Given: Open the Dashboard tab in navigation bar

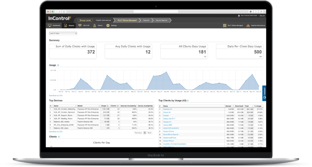Looking at the screenshot, I should [54, 26].
